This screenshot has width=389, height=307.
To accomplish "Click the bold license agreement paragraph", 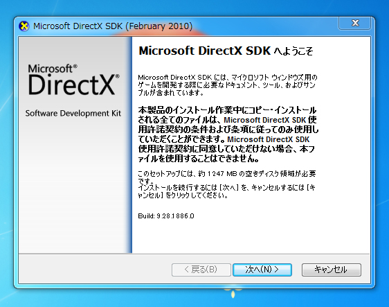I will pos(228,134).
